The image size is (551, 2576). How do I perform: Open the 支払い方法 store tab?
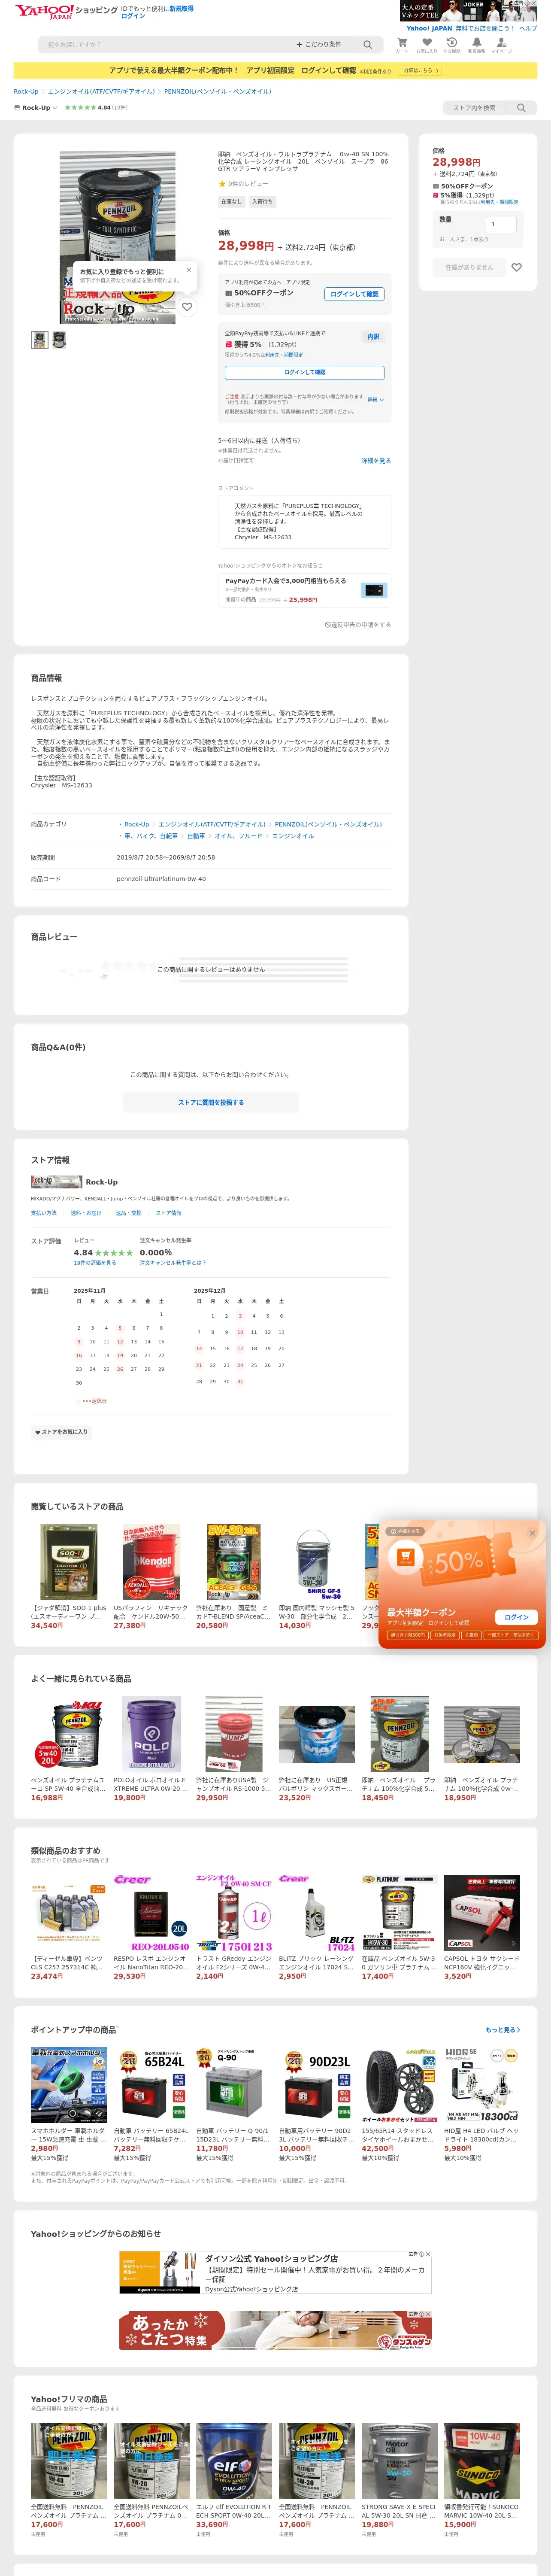click(x=44, y=1213)
